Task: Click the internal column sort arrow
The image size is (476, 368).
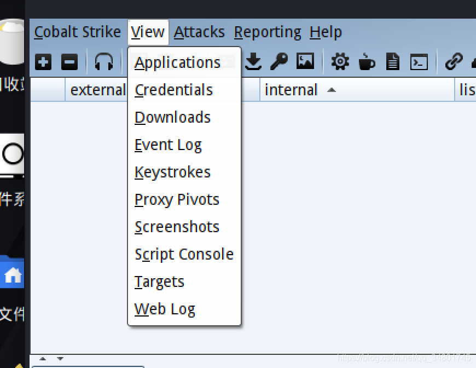Action: [x=332, y=90]
